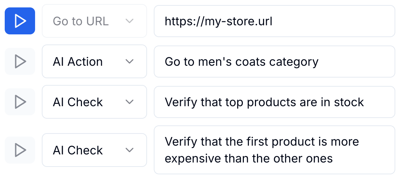Expand the chevron on the third step's AI Check

click(130, 102)
